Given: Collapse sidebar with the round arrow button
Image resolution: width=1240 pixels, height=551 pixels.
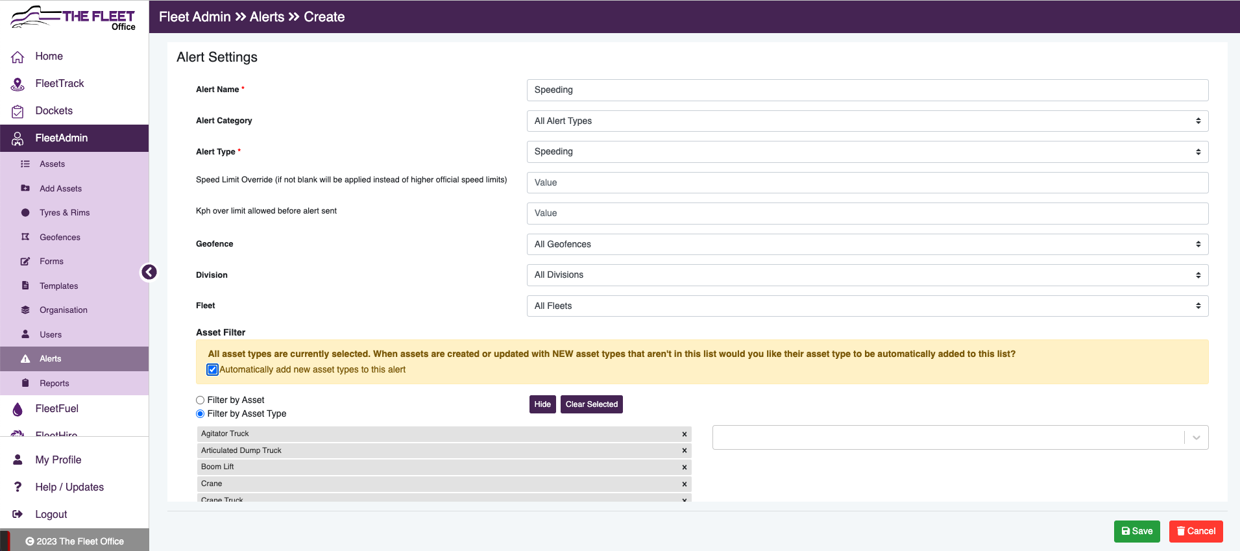Looking at the screenshot, I should pos(149,272).
